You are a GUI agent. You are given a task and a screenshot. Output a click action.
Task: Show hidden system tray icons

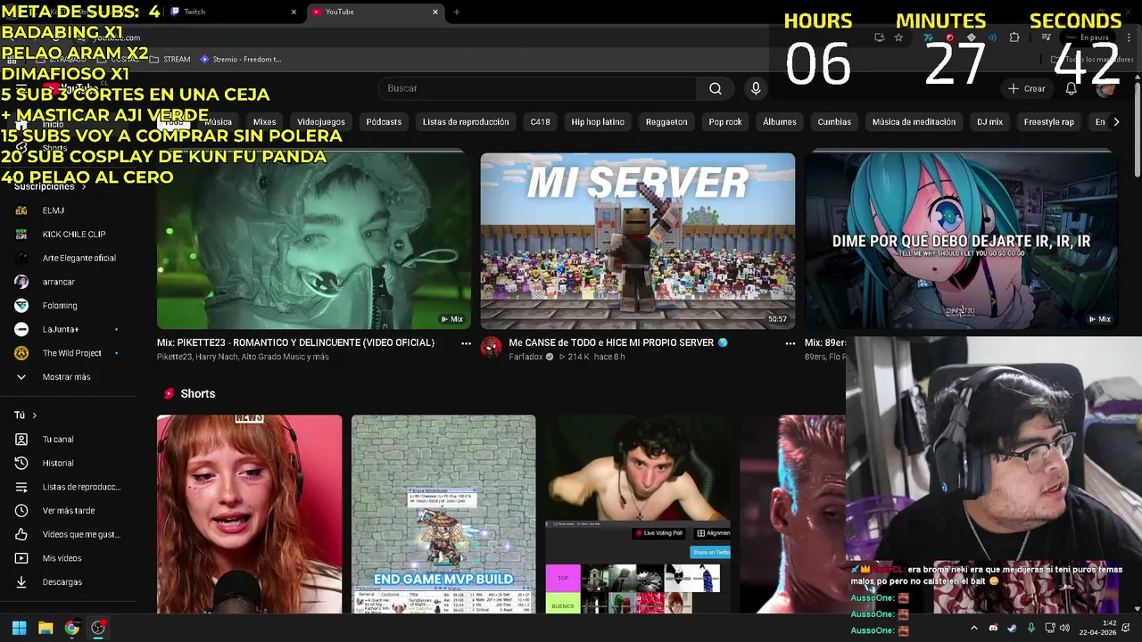click(973, 628)
